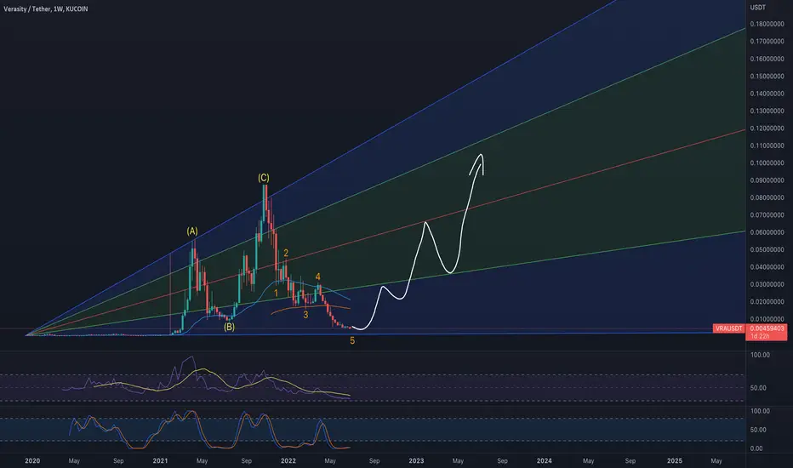Select the (A) wave label on chart
This screenshot has width=793, height=468.
(192, 231)
